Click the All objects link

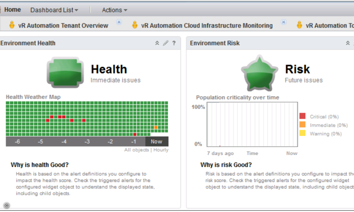click(137, 150)
